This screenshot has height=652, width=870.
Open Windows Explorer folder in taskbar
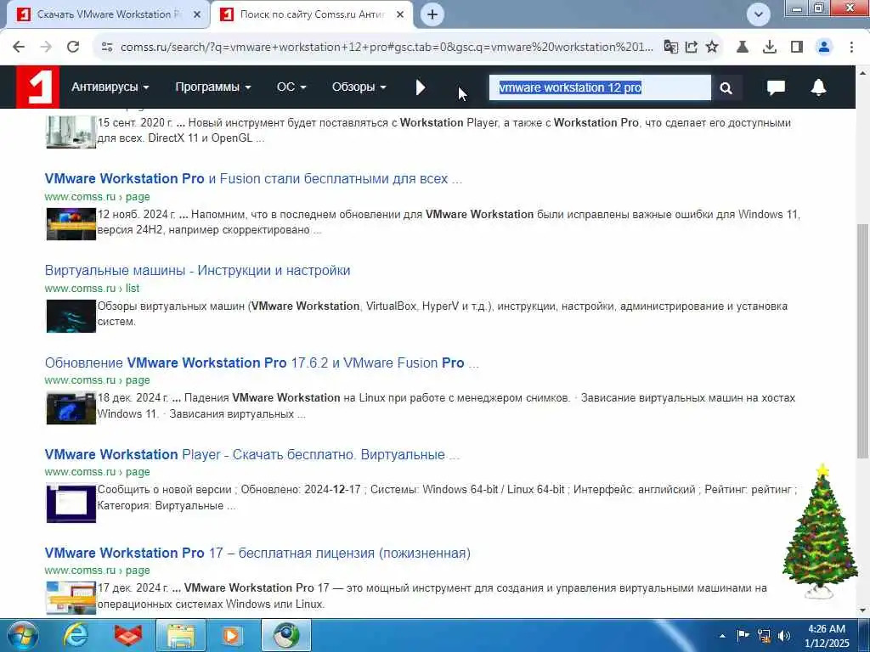pyautogui.click(x=181, y=635)
